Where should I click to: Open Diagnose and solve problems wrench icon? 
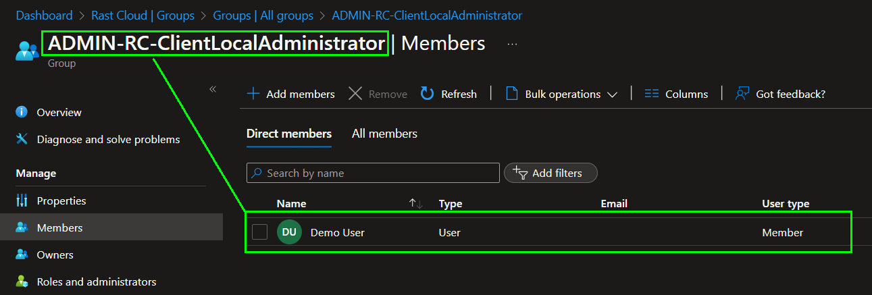pos(22,139)
